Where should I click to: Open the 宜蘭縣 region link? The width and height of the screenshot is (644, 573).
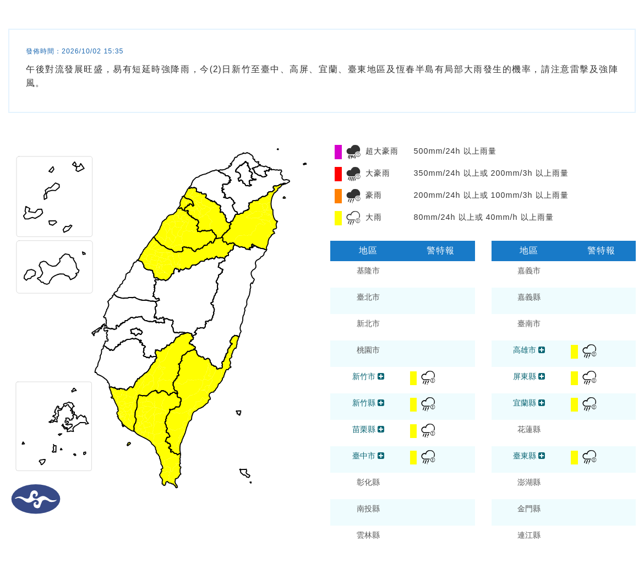pos(525,403)
